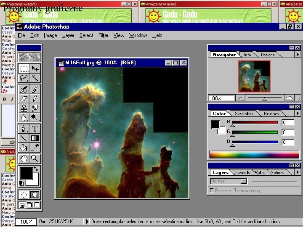This screenshot has width=303, height=227.
Task: Select the Airbrush tool
Action: point(24,90)
